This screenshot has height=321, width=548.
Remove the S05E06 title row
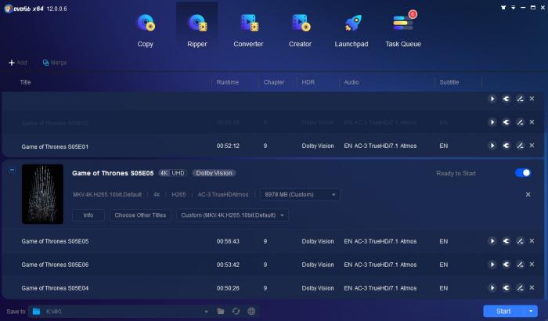point(532,265)
